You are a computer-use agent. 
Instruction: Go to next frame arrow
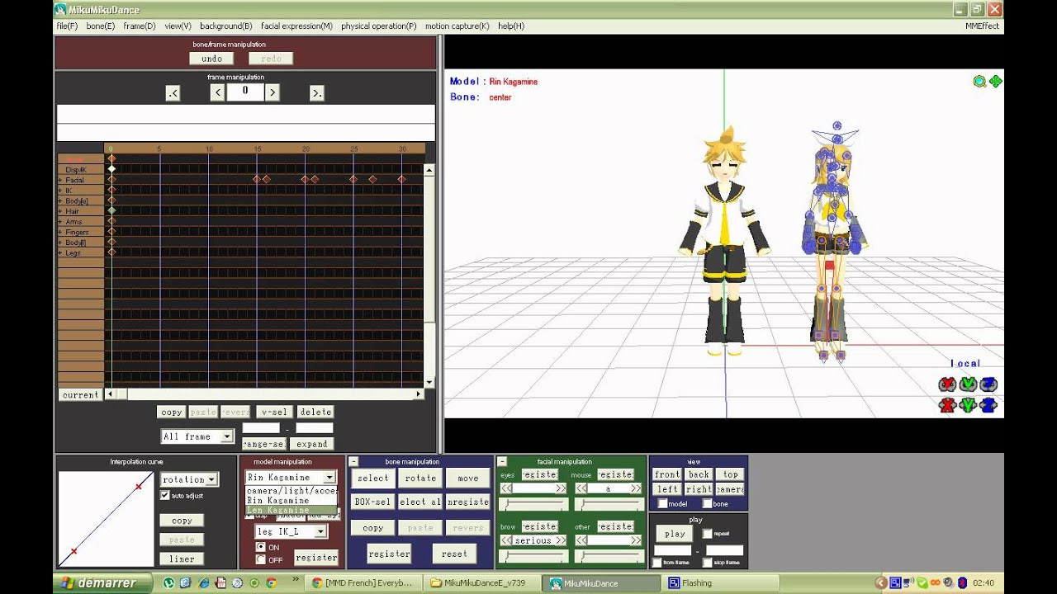[x=272, y=92]
